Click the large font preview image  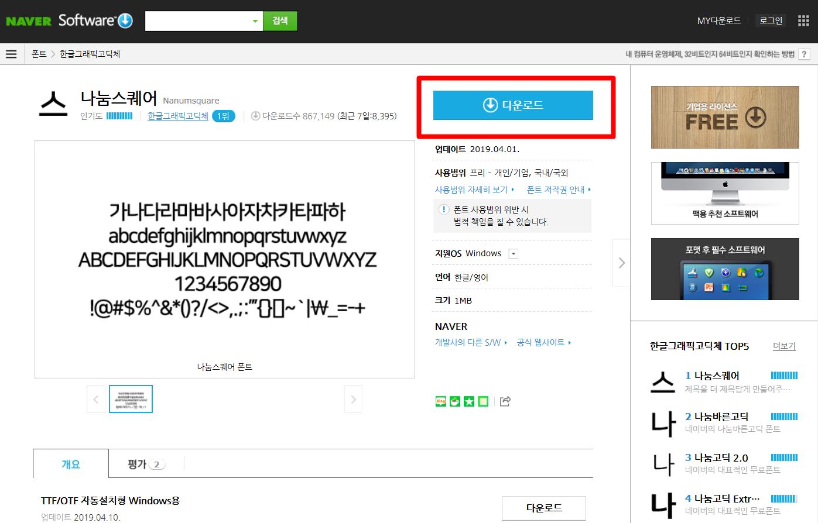pos(225,259)
